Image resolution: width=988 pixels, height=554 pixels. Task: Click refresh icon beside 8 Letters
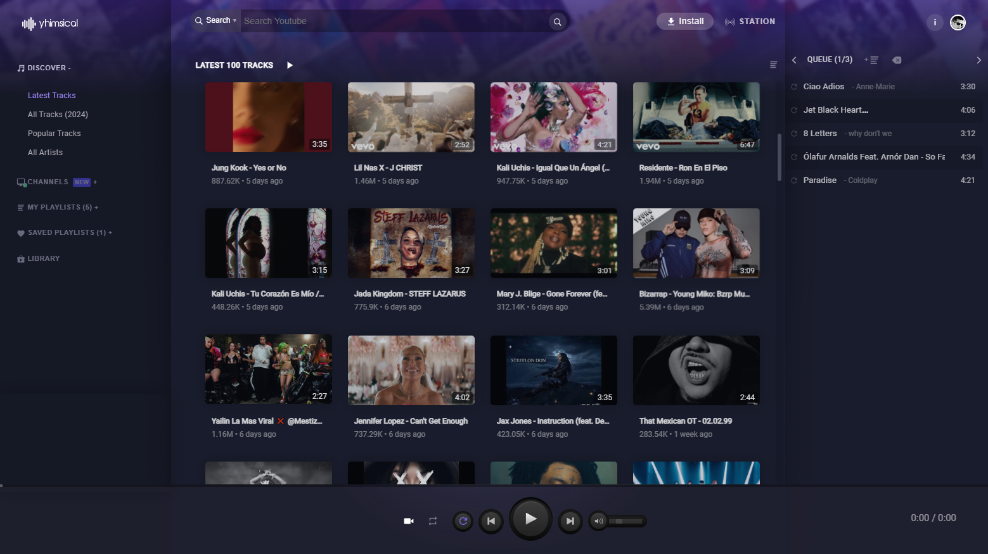[x=794, y=134]
